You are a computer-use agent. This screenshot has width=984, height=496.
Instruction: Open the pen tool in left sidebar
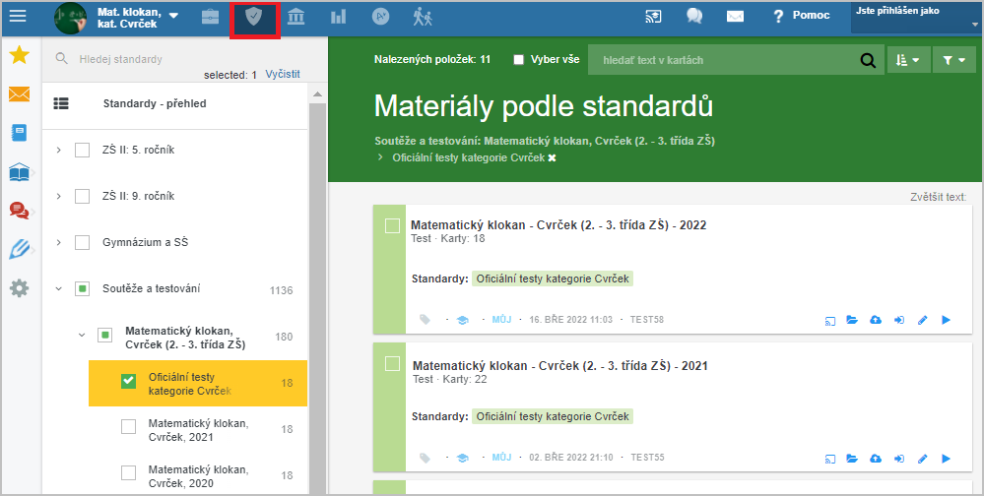click(x=20, y=250)
